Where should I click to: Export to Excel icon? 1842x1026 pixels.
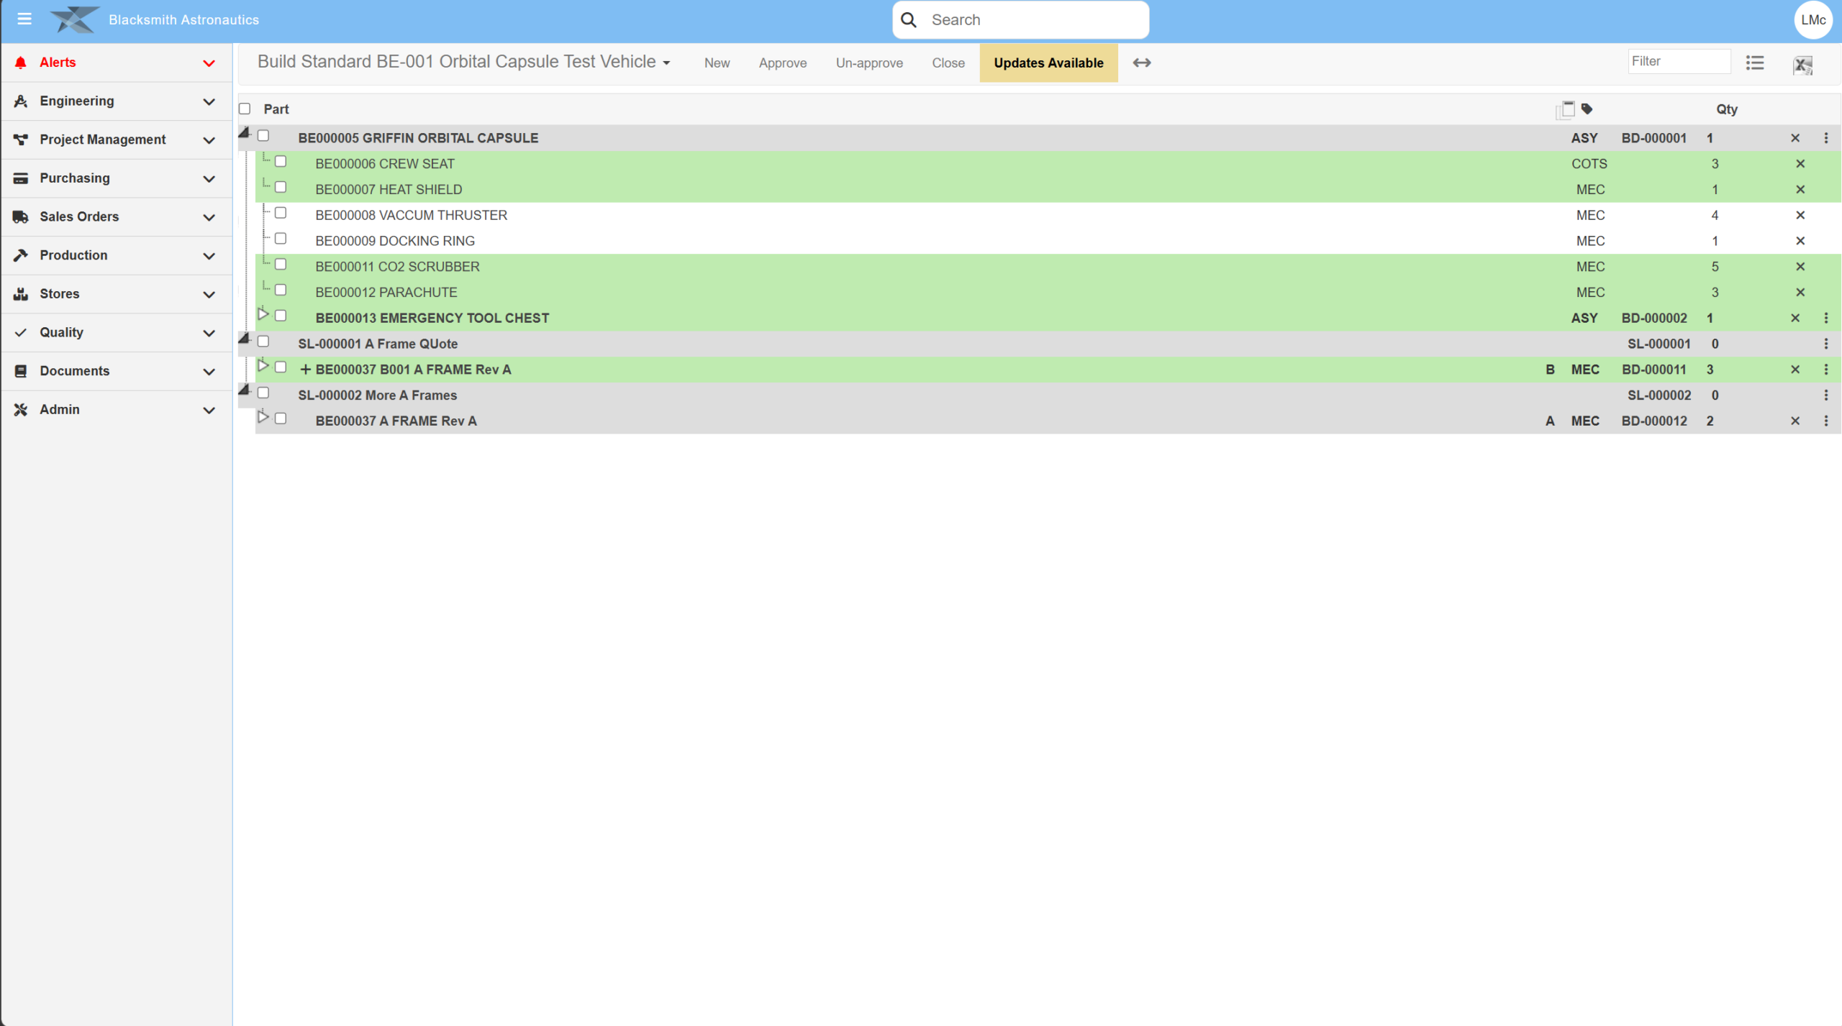tap(1802, 65)
